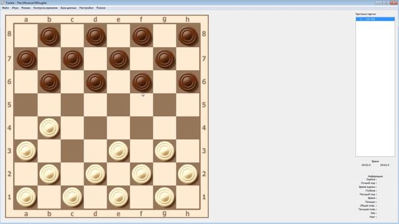
Task: Choose empty dark square a5
Action: (x=26, y=105)
